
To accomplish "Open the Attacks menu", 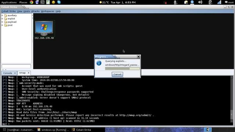I will point(35,11).
